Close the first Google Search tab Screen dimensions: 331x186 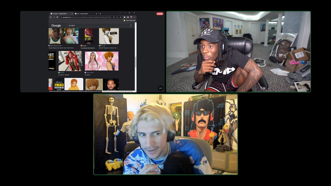pyautogui.click(x=72, y=14)
